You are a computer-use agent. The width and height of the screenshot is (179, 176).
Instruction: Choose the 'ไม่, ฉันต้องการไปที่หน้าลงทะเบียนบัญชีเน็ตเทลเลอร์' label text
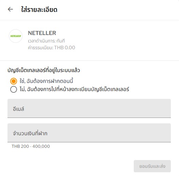coord(74,89)
